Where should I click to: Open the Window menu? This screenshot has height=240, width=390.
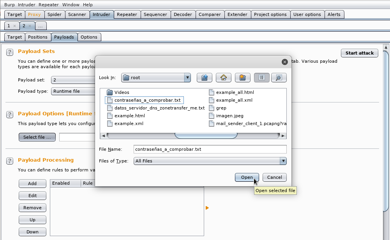(x=71, y=5)
